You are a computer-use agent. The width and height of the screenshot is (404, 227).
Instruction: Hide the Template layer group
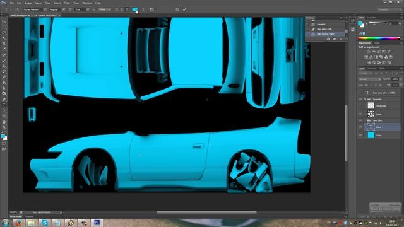tap(360, 99)
